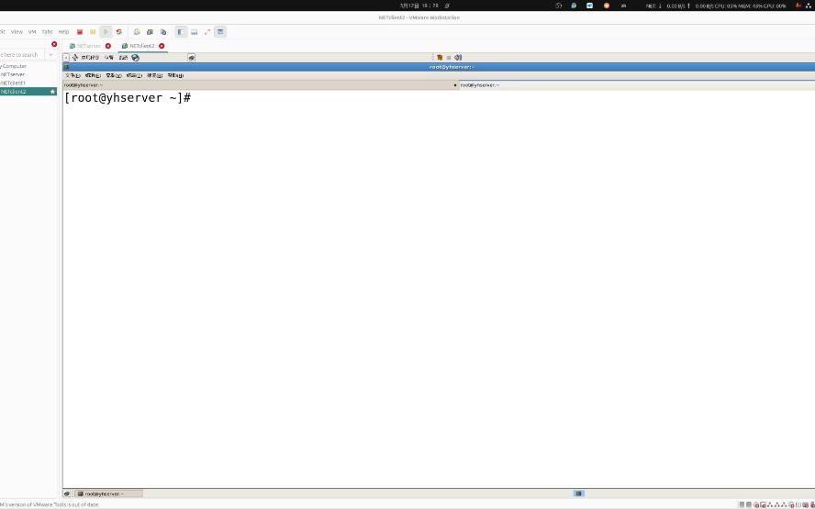Select NETserver in the library tree
This screenshot has width=815, height=509.
click(x=13, y=74)
